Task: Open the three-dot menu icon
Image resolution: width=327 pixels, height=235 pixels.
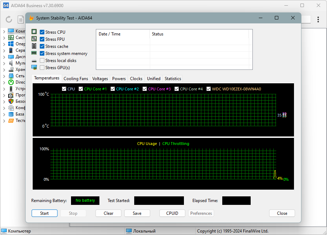Action: click(x=318, y=19)
